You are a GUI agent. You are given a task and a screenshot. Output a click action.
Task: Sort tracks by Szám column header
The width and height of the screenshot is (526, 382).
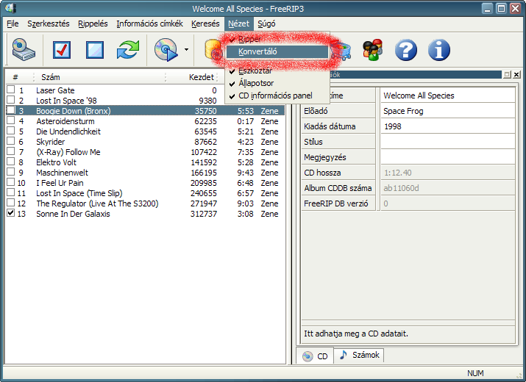(99, 77)
